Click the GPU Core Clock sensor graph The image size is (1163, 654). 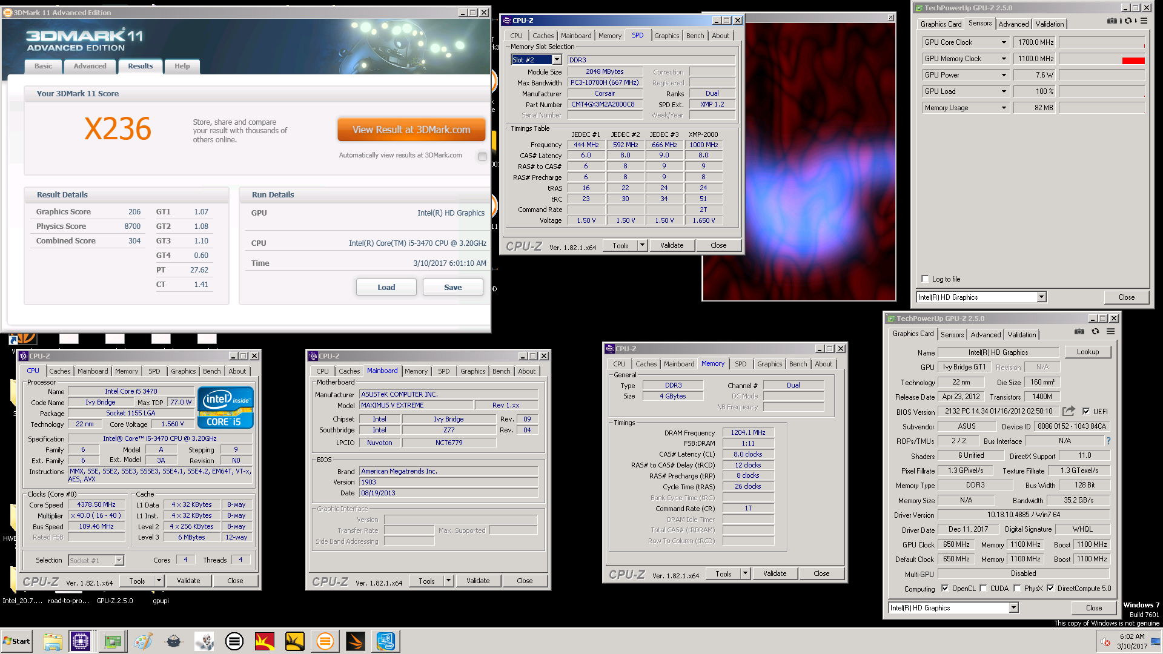click(x=1102, y=42)
